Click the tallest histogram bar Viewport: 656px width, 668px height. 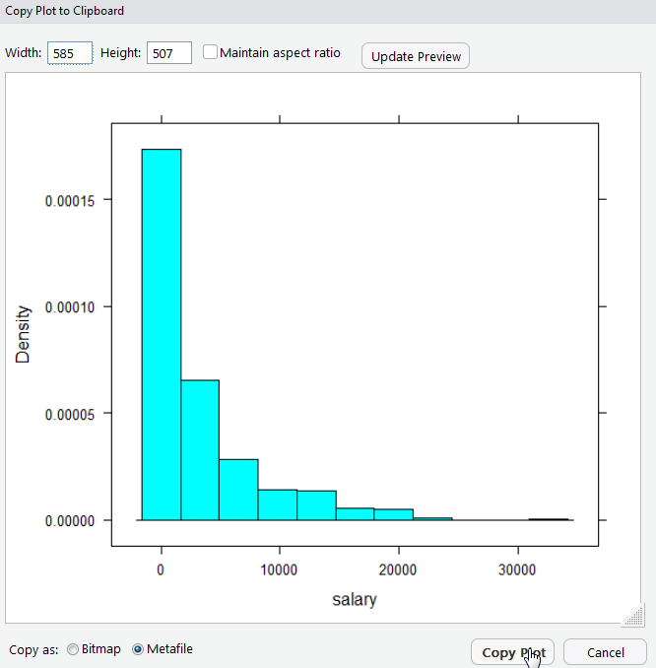click(161, 335)
